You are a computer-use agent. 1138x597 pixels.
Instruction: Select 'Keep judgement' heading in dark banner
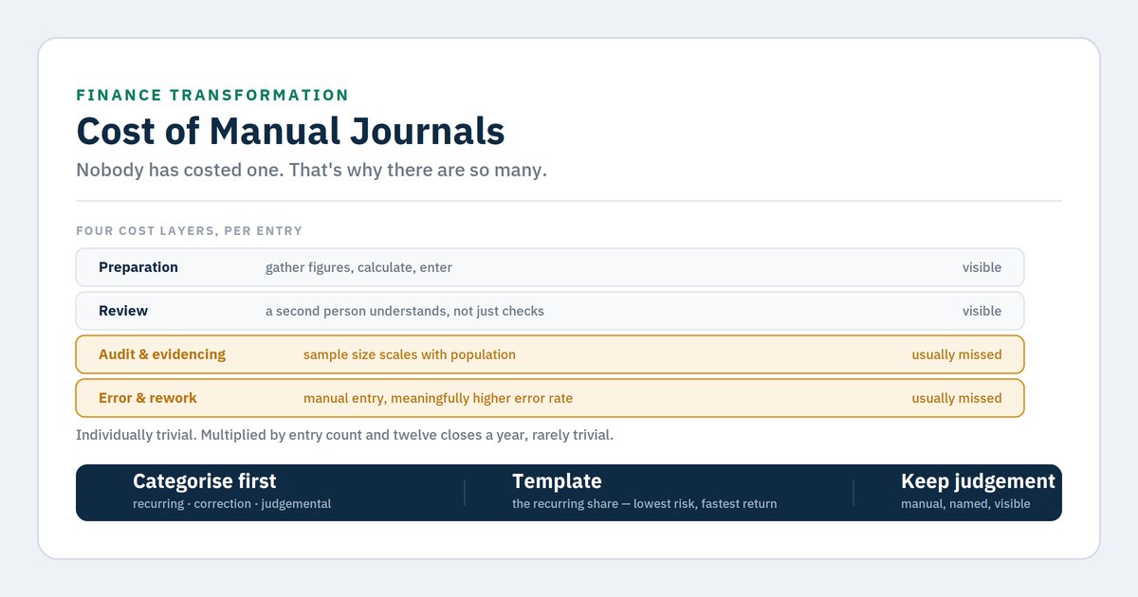tap(978, 481)
